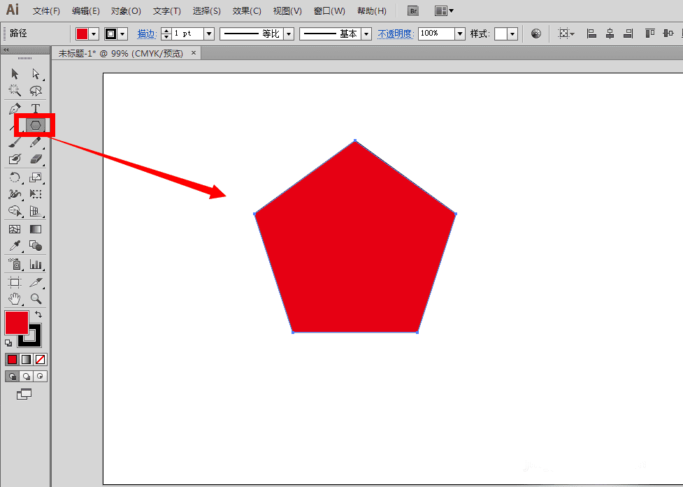Select the Eyedropper tool
Image resolution: width=683 pixels, height=487 pixels.
pyautogui.click(x=15, y=246)
